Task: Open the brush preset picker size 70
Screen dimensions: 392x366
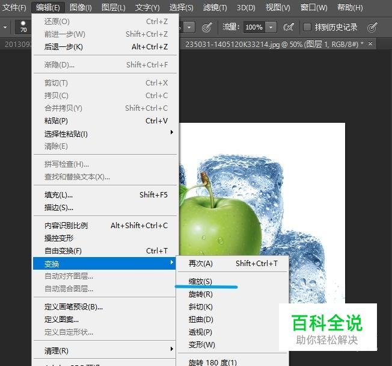Action: click(23, 27)
